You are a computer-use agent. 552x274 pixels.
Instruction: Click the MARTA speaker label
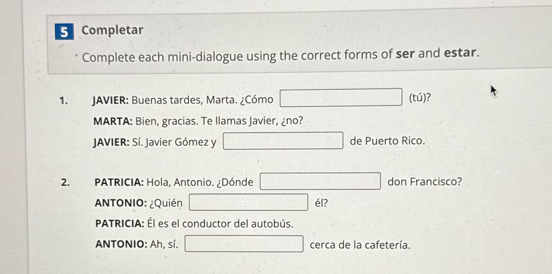click(x=112, y=121)
